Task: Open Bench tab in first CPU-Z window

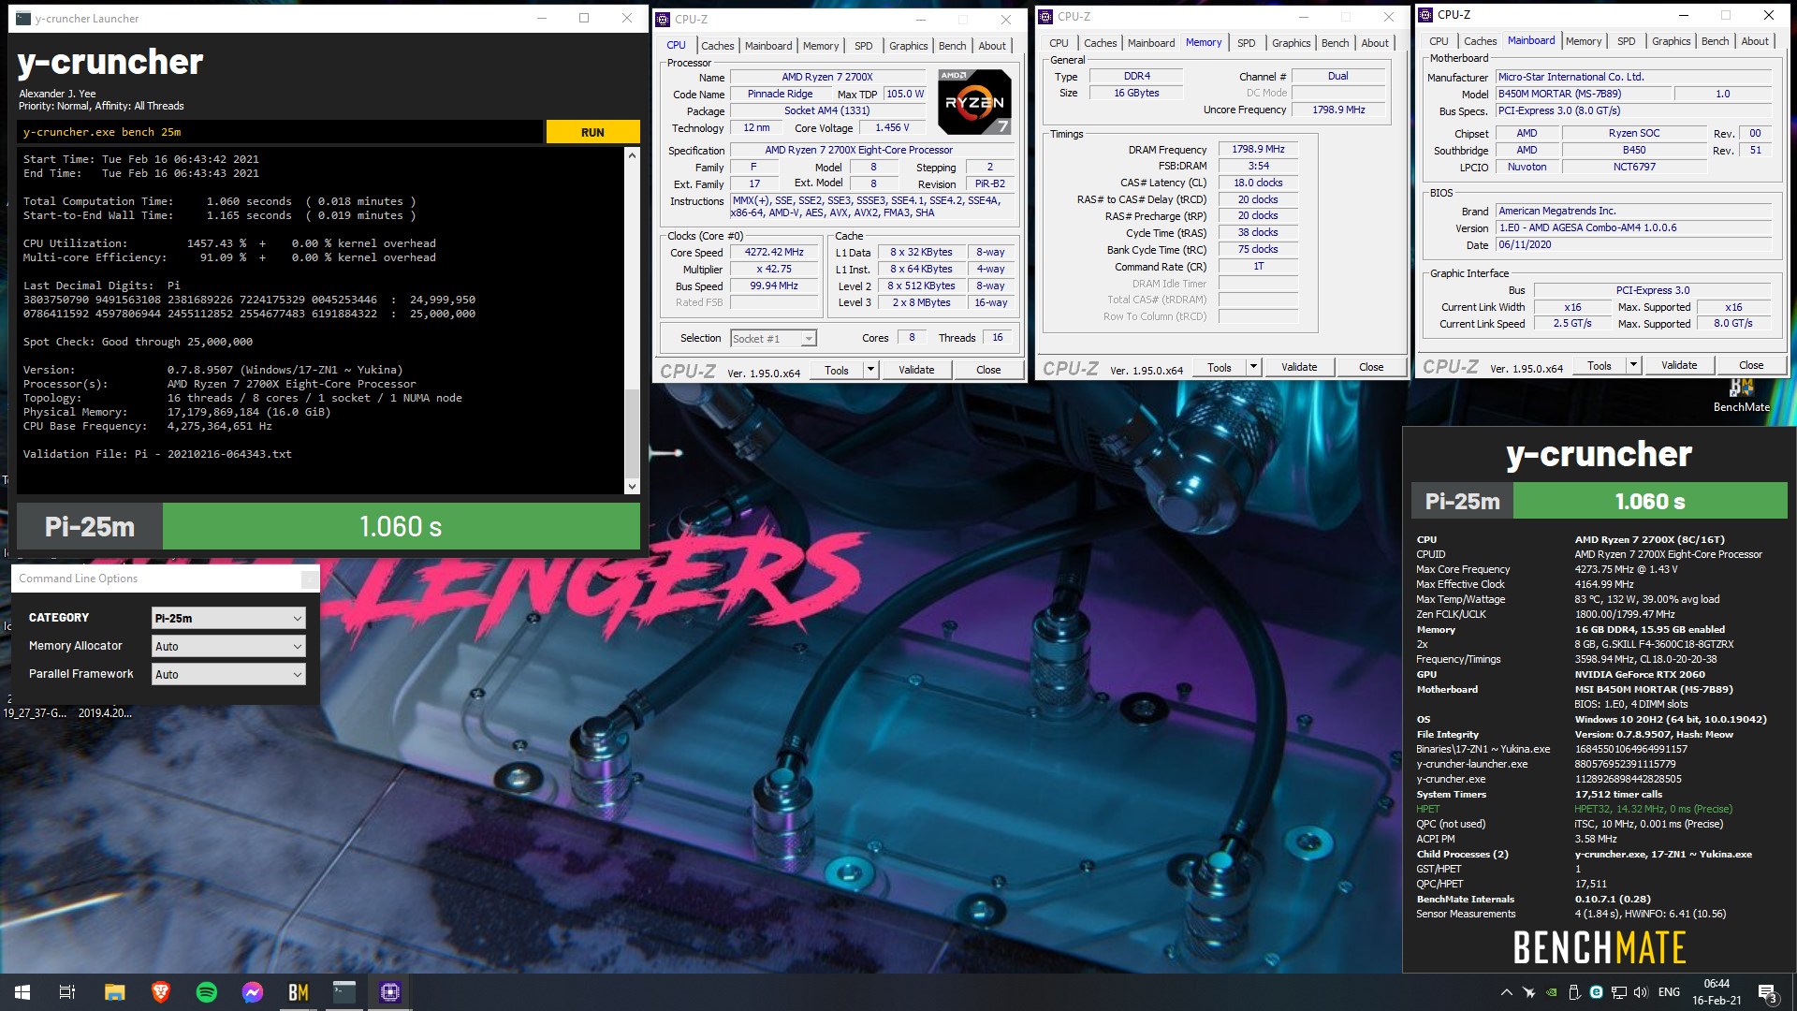Action: (x=952, y=46)
